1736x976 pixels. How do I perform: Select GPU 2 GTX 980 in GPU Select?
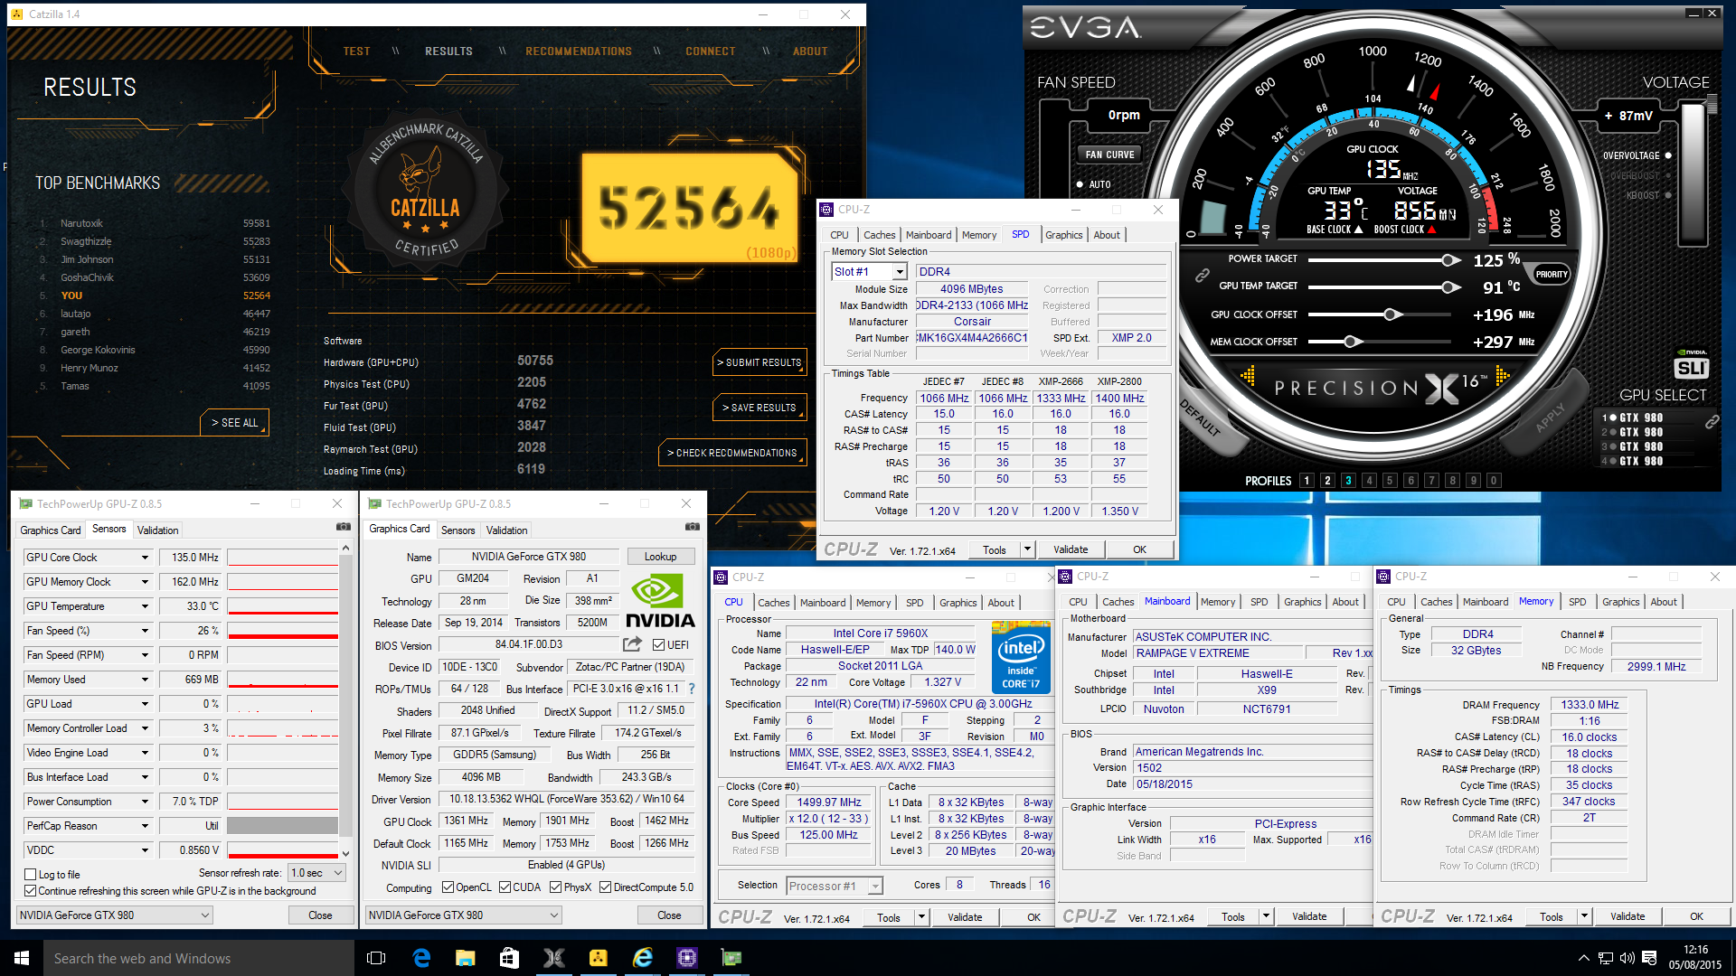1633,432
